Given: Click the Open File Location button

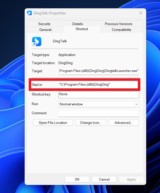Looking at the screenshot, I should point(53,123).
